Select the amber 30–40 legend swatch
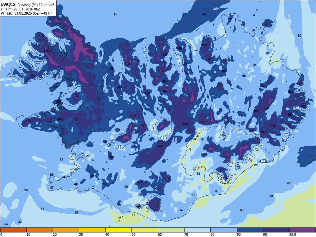This screenshot has width=316, height=237. point(92,230)
